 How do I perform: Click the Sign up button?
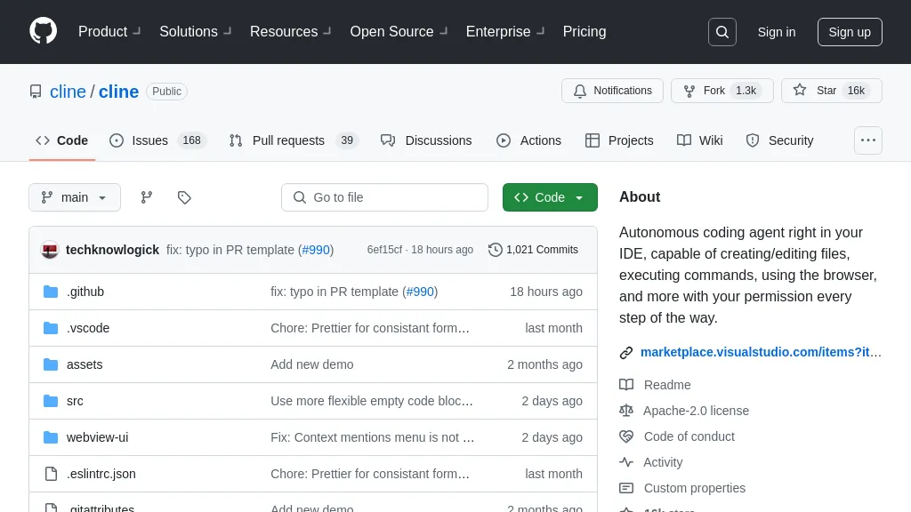click(x=850, y=32)
